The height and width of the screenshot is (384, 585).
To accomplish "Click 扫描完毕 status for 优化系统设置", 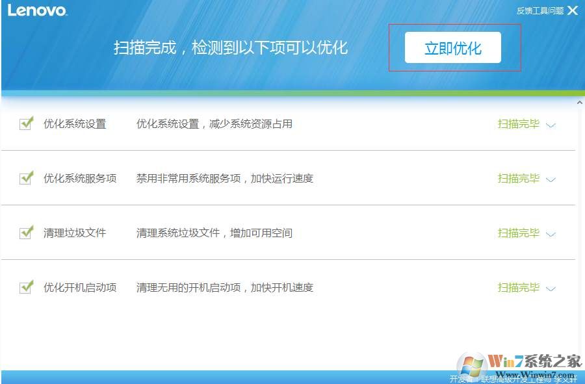I will [518, 124].
